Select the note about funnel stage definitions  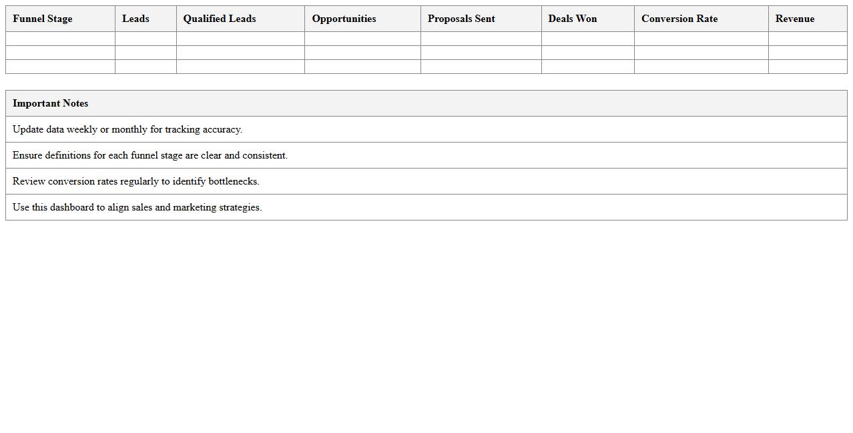[150, 155]
